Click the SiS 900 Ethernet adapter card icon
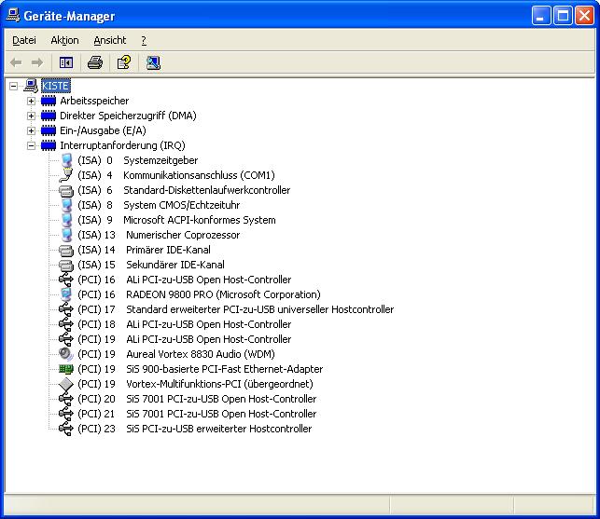Viewport: 600px width, 519px height. pos(66,369)
